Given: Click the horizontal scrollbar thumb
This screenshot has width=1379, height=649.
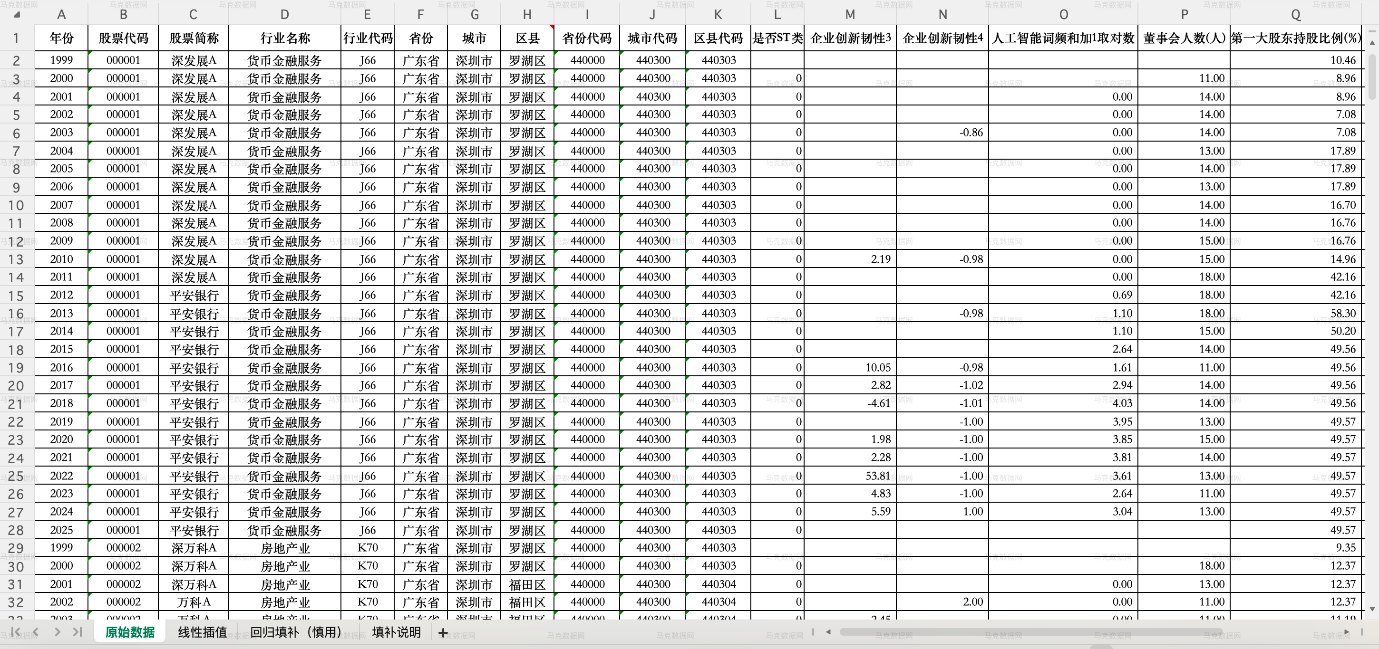Looking at the screenshot, I should pos(1030,632).
